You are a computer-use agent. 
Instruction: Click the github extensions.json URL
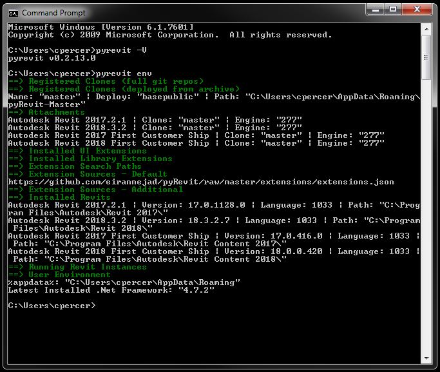point(201,182)
